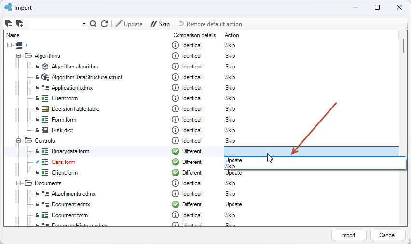Click the vertical scrollbar thumb

(403, 46)
